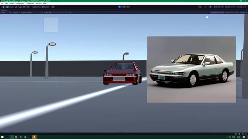Toggle the Global handle rotation button
The image size is (248, 139).
(46, 7)
